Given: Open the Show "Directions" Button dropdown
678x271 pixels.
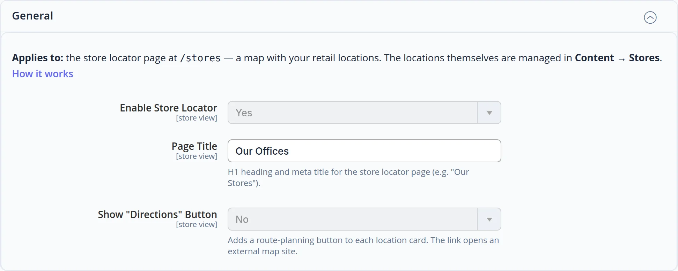Looking at the screenshot, I should [x=364, y=219].
